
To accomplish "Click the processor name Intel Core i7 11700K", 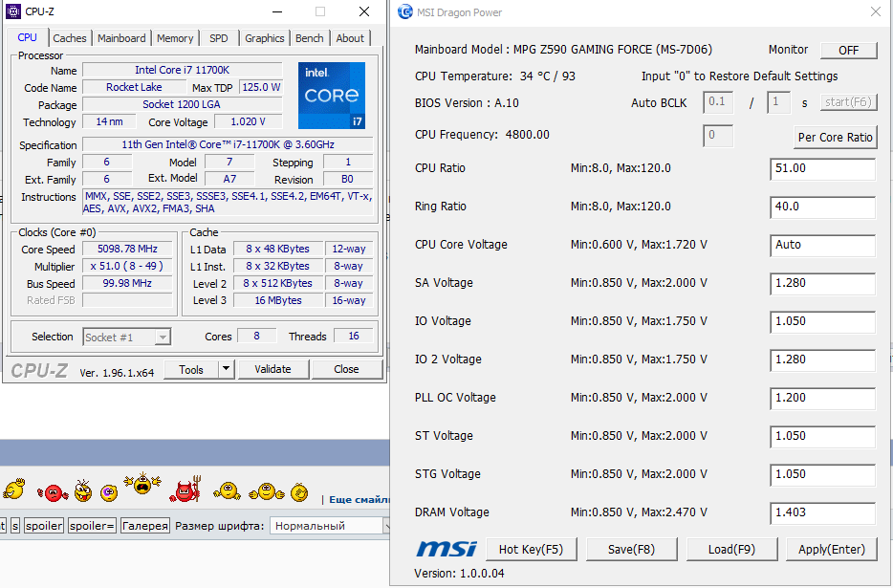I will pos(183,70).
